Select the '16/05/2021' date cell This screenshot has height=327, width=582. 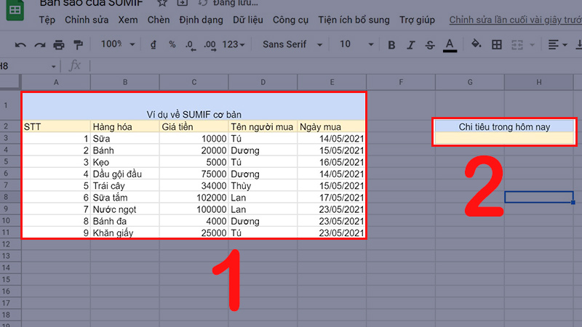(x=332, y=162)
